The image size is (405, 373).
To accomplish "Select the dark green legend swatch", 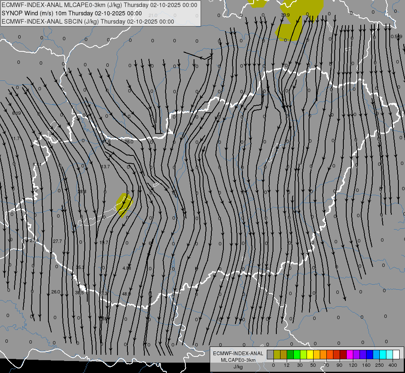I will coord(290,354).
